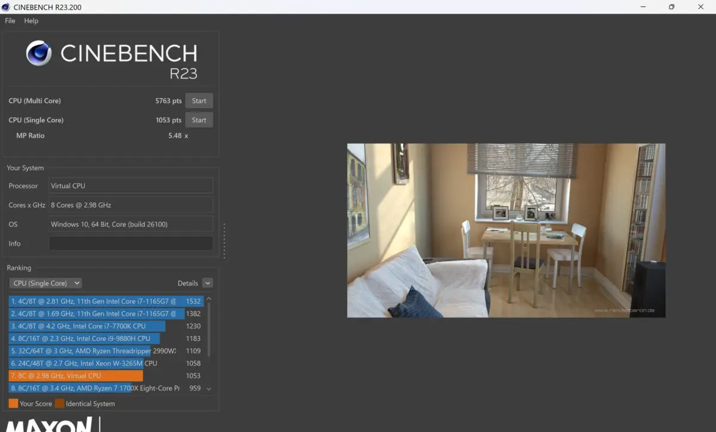Select ranking row 8 AMD Ryzen 7 1700X
Image resolution: width=716 pixels, height=432 pixels.
pyautogui.click(x=106, y=388)
